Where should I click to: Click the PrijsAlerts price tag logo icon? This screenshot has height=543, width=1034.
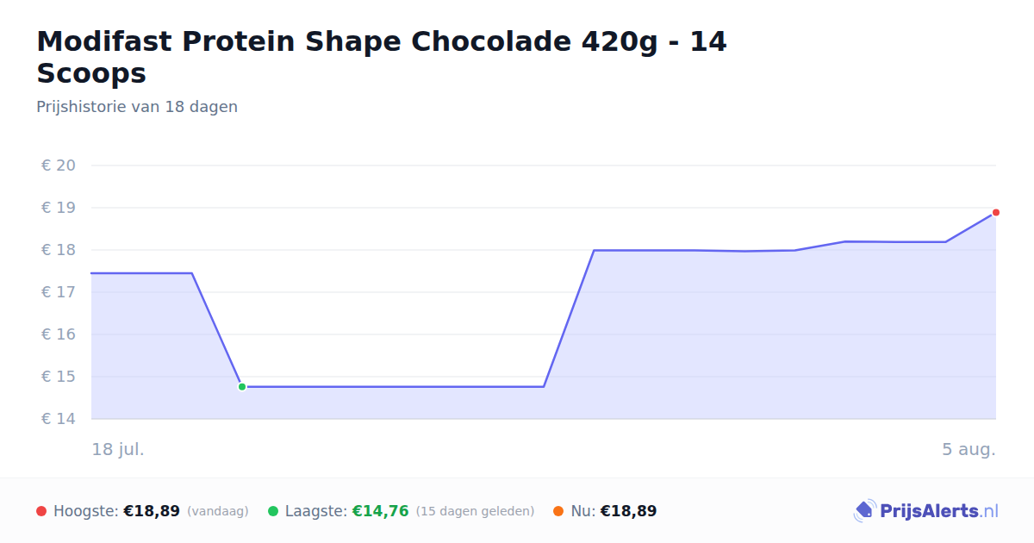coord(864,511)
